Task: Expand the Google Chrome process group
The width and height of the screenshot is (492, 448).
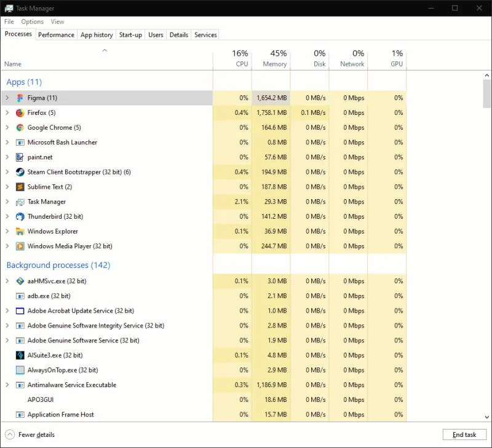Action: tap(7, 127)
